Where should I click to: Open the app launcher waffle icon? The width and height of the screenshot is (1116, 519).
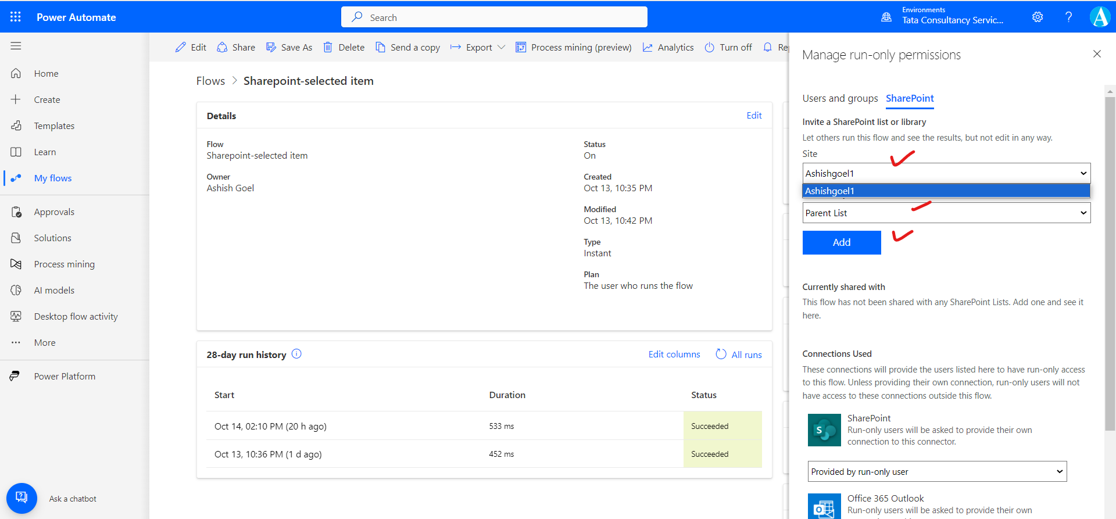[16, 17]
